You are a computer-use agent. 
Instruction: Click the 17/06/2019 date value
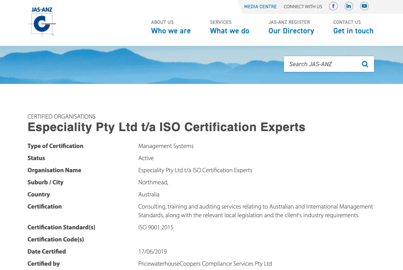tap(153, 251)
